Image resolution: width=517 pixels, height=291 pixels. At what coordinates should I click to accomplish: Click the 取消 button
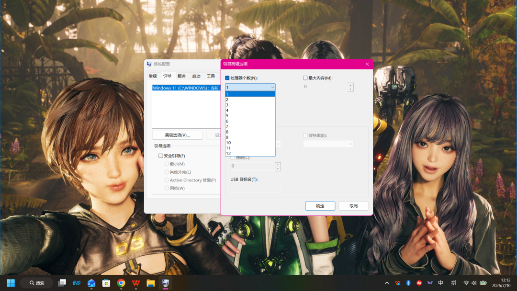[x=353, y=206]
